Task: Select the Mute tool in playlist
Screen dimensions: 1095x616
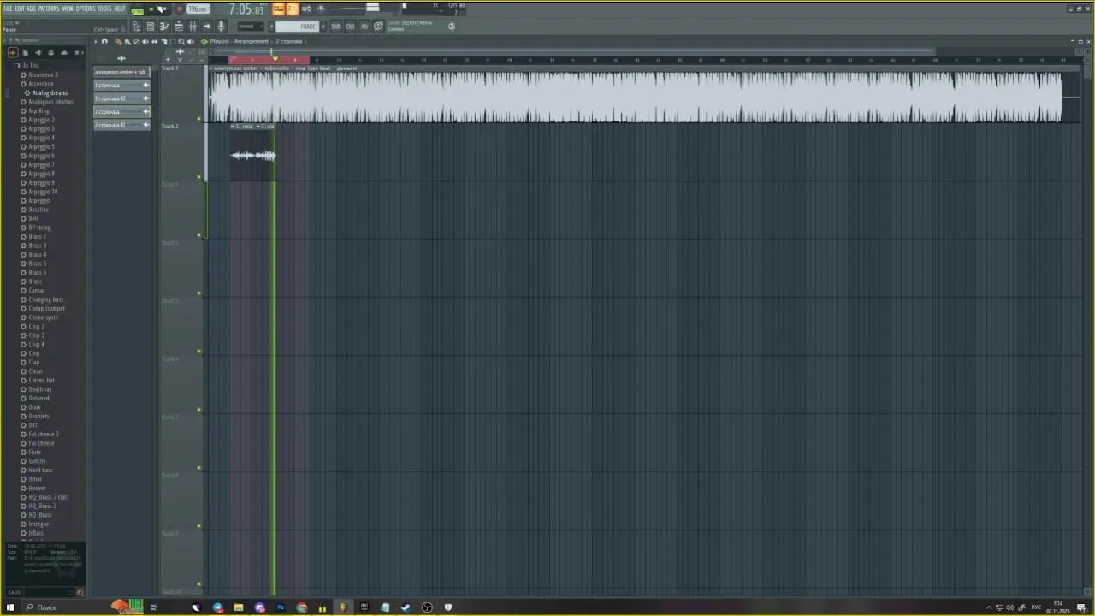Action: pos(145,41)
